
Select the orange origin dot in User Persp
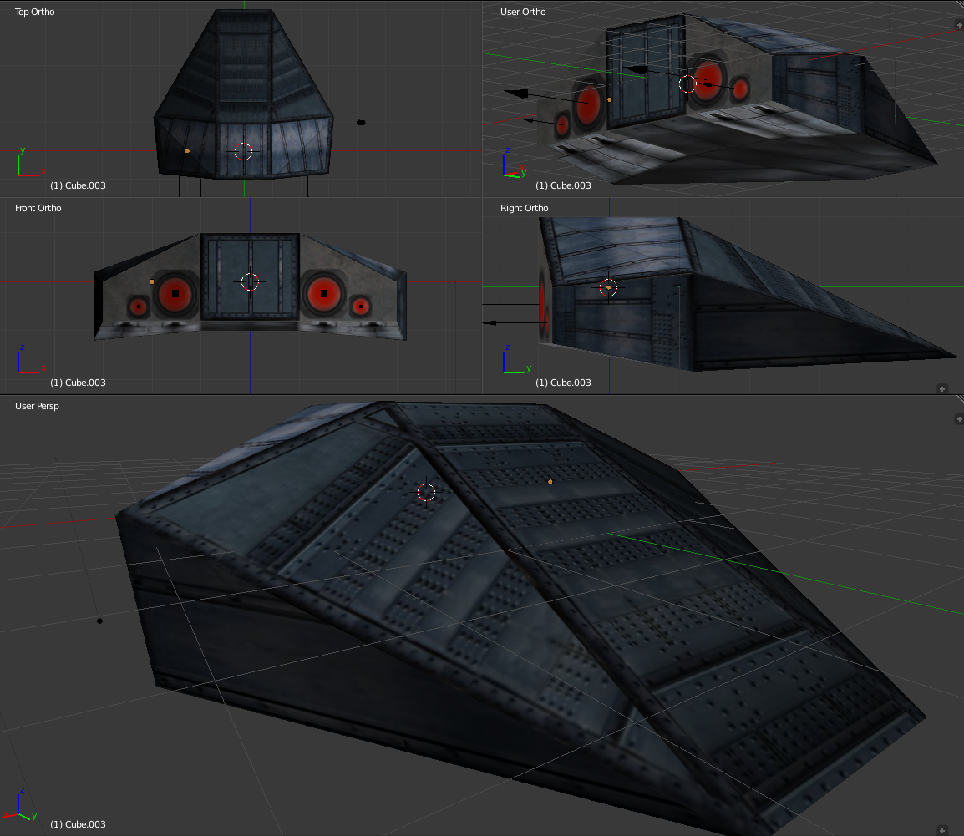click(x=550, y=481)
